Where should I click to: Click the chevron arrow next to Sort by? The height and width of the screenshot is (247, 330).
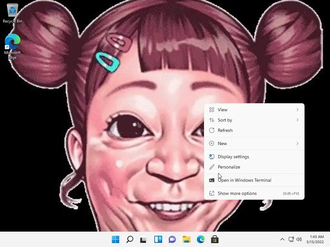click(297, 120)
